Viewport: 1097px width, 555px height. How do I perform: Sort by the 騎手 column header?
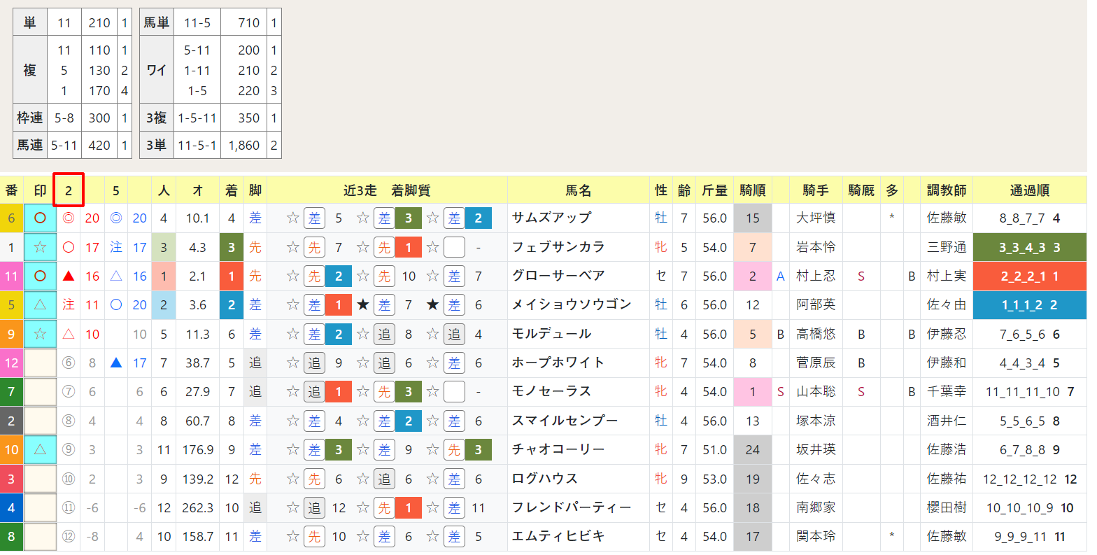click(x=816, y=190)
